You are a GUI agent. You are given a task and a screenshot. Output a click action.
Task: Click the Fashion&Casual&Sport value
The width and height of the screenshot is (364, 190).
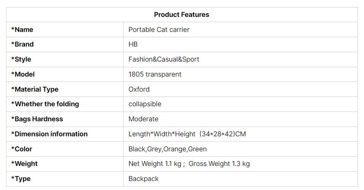(164, 59)
